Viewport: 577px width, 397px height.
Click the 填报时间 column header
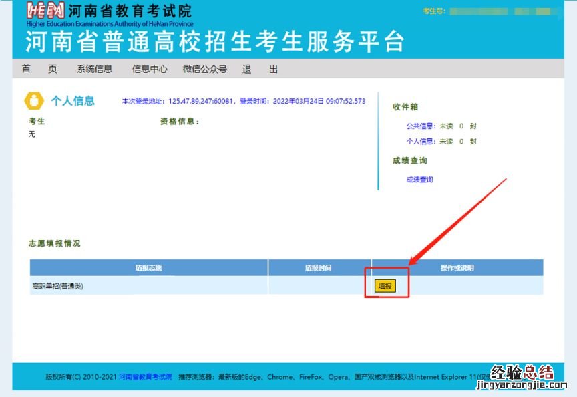pos(319,268)
